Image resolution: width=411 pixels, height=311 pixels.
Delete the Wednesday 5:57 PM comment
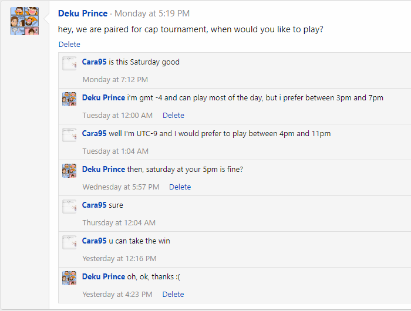pos(180,187)
